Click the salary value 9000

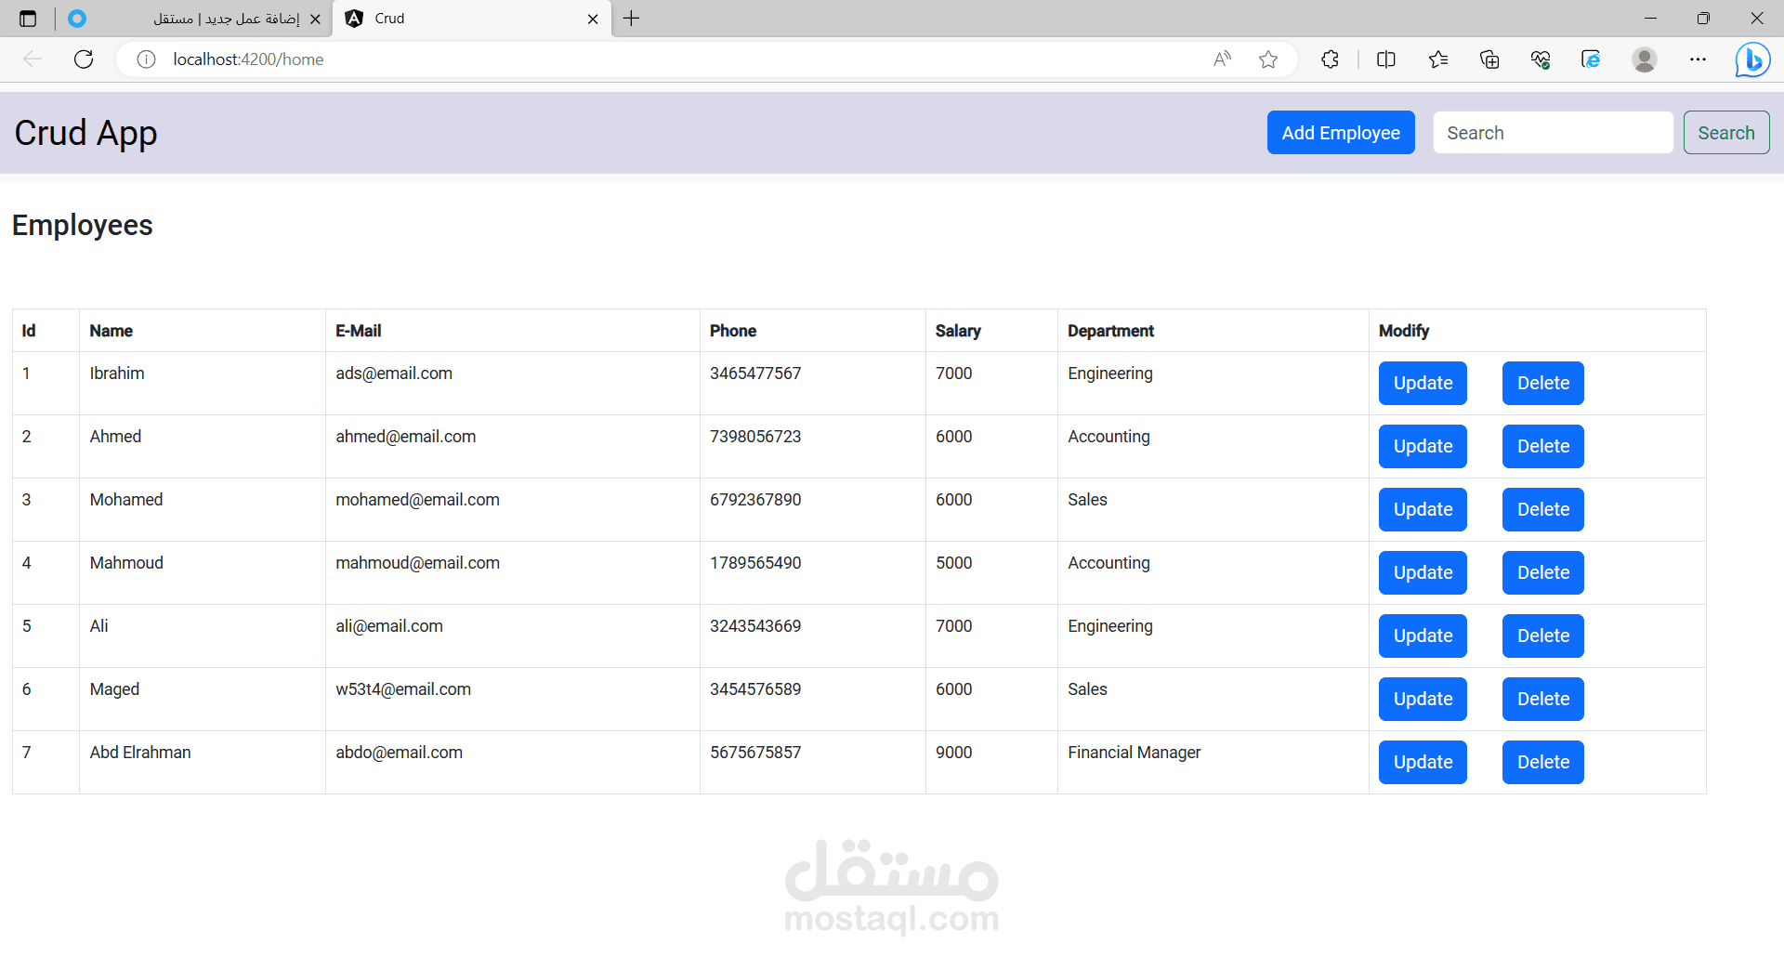pos(954,753)
